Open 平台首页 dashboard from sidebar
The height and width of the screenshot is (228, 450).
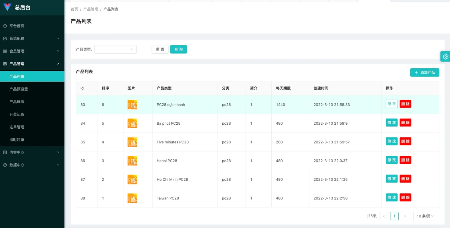(17, 26)
